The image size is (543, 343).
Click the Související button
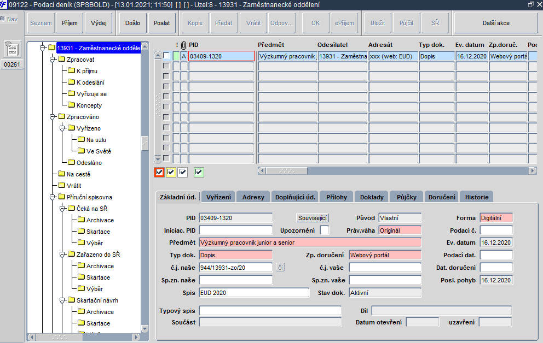click(x=313, y=218)
